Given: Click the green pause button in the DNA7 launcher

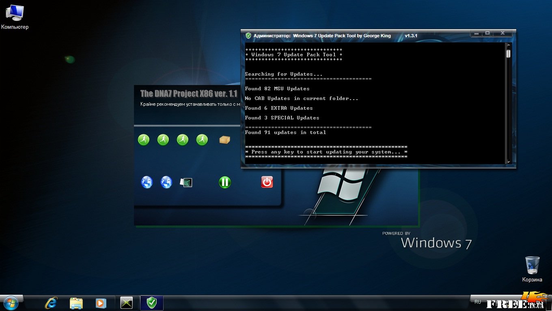Looking at the screenshot, I should tap(224, 182).
